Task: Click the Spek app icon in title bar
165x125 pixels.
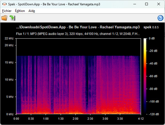Action: [4, 4]
